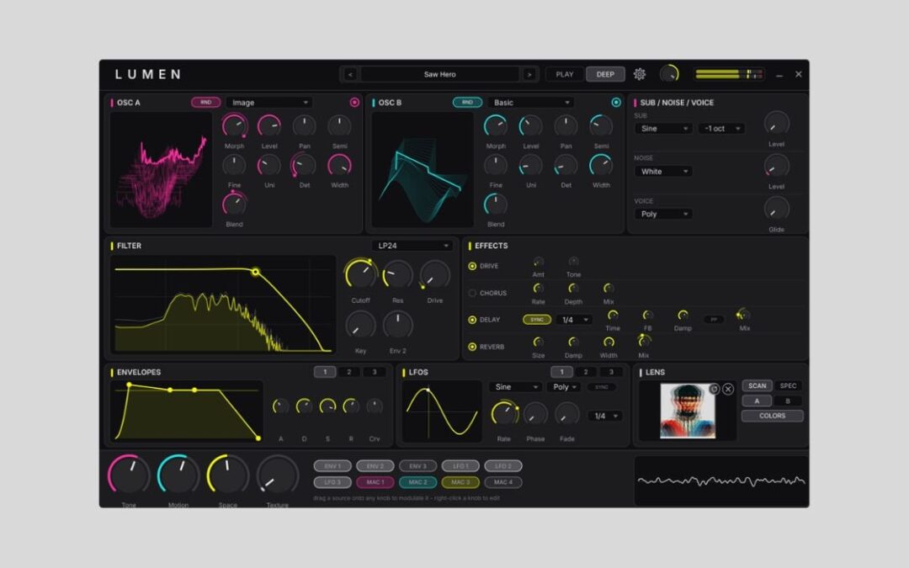The height and width of the screenshot is (568, 909).
Task: Toggle the DELAY effect on/off
Action: (472, 320)
